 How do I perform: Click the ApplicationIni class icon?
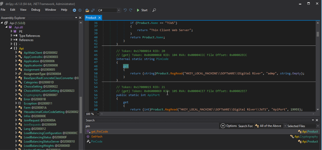pyautogui.click(x=20, y=65)
